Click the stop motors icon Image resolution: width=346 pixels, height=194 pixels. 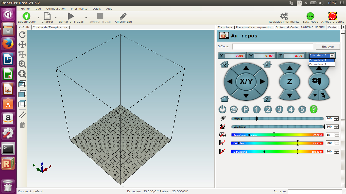click(234, 109)
